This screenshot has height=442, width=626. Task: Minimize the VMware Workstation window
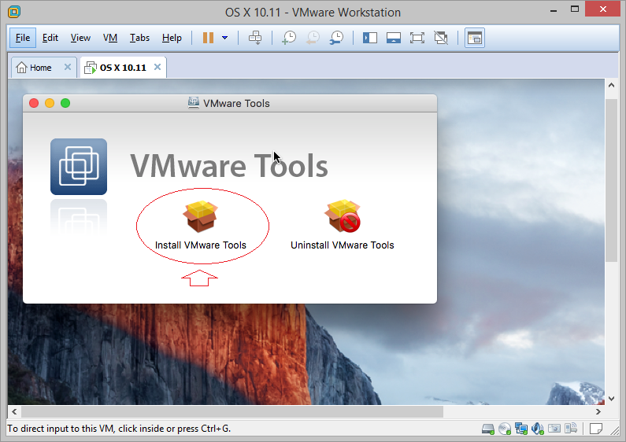pyautogui.click(x=554, y=11)
